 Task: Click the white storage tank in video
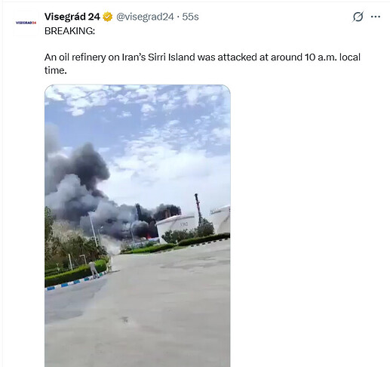176,225
